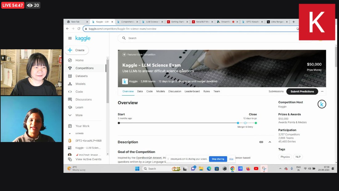Open the weather widget
The height and width of the screenshot is (191, 339).
point(76,169)
